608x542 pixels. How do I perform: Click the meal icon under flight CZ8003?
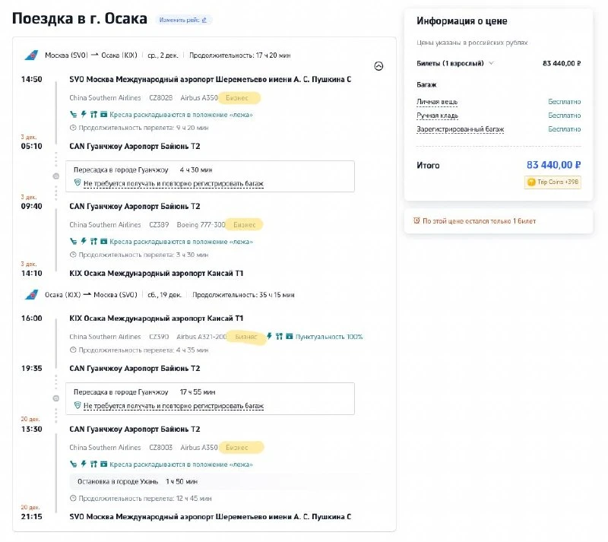pyautogui.click(x=93, y=464)
